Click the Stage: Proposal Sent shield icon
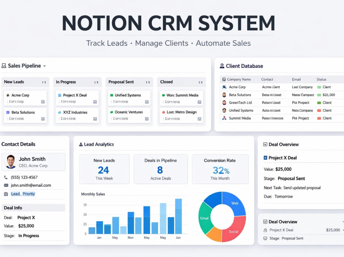 tap(265, 238)
